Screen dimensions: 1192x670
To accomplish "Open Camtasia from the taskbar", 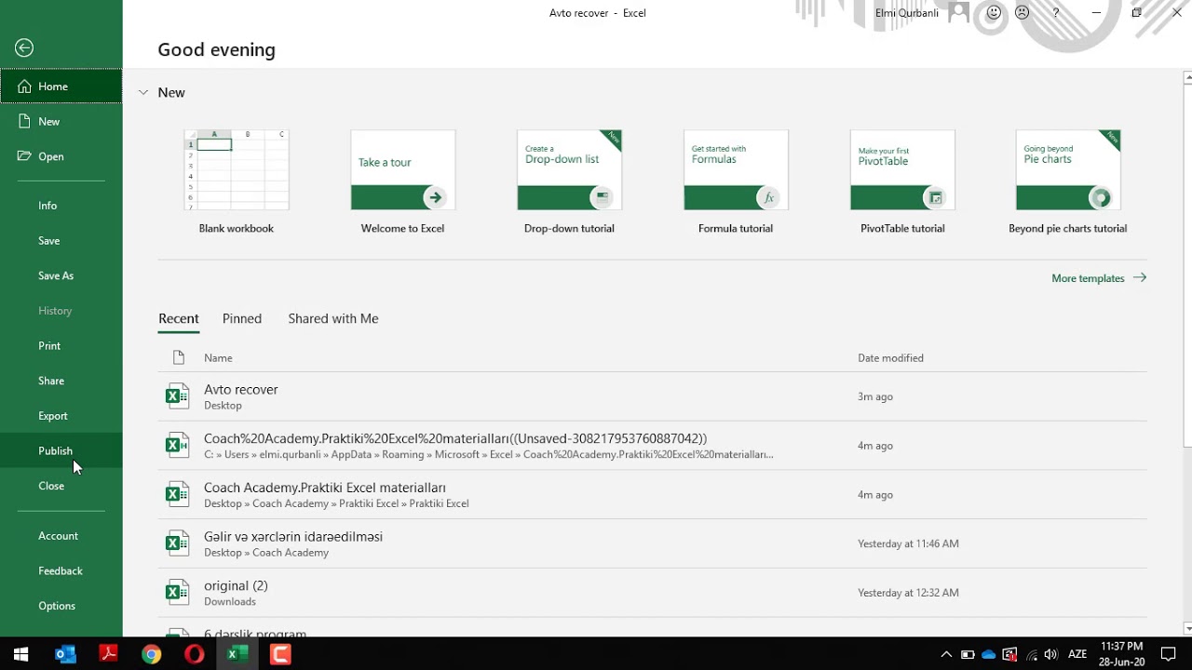I will 279,654.
